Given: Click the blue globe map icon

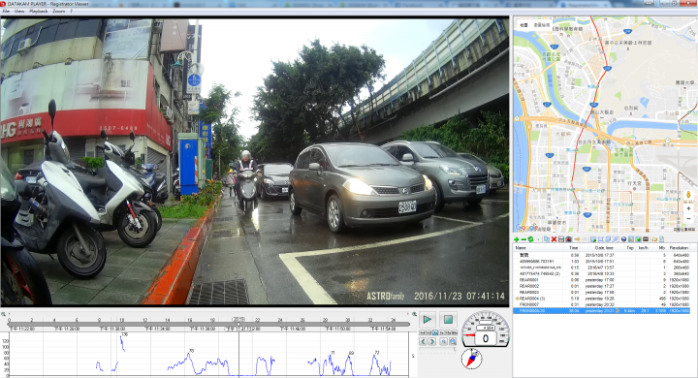Looking at the screenshot, I should pos(623,239).
